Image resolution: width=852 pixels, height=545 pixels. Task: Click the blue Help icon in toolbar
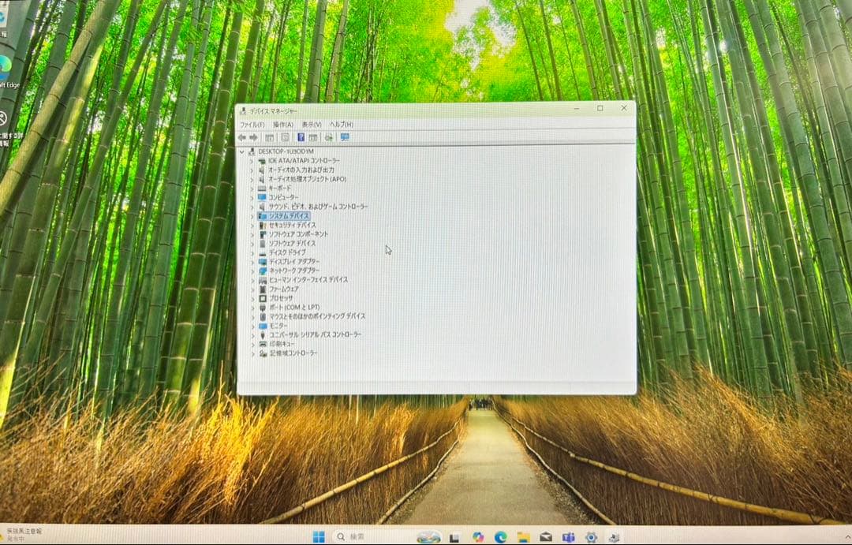point(301,137)
